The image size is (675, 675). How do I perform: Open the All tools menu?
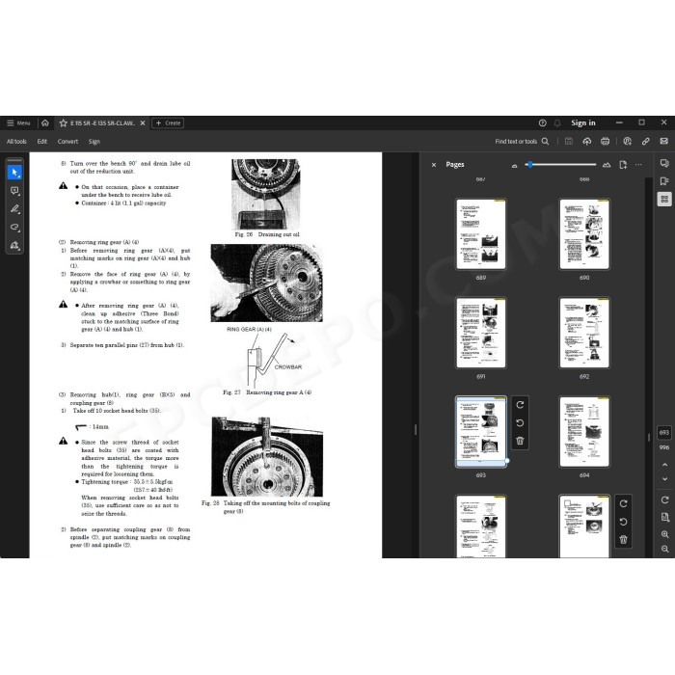click(x=16, y=141)
